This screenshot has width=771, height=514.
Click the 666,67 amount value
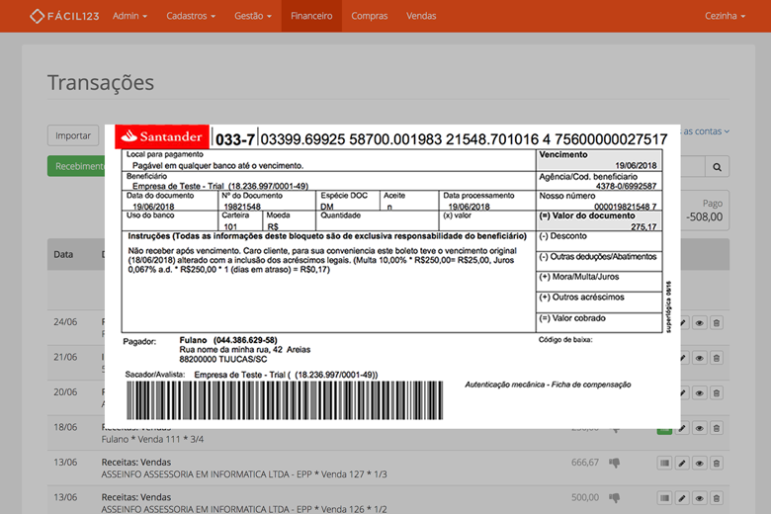585,463
